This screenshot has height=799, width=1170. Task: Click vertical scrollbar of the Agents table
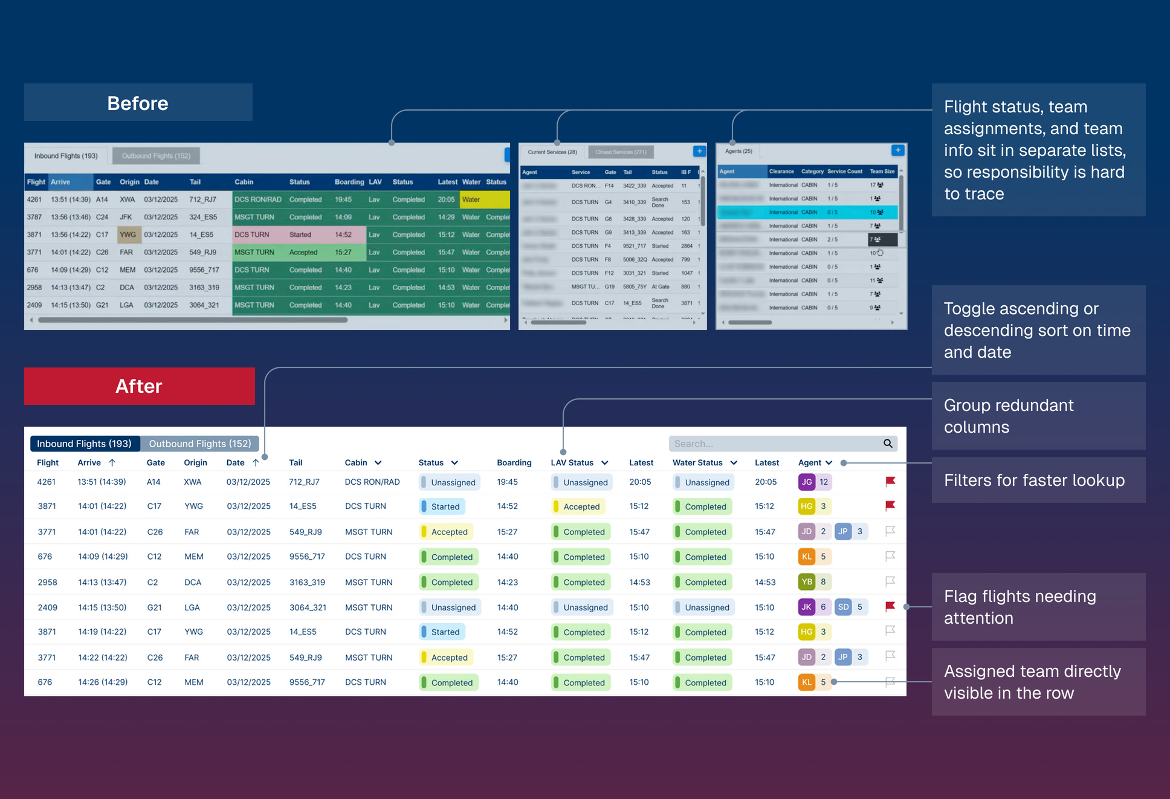tap(901, 202)
